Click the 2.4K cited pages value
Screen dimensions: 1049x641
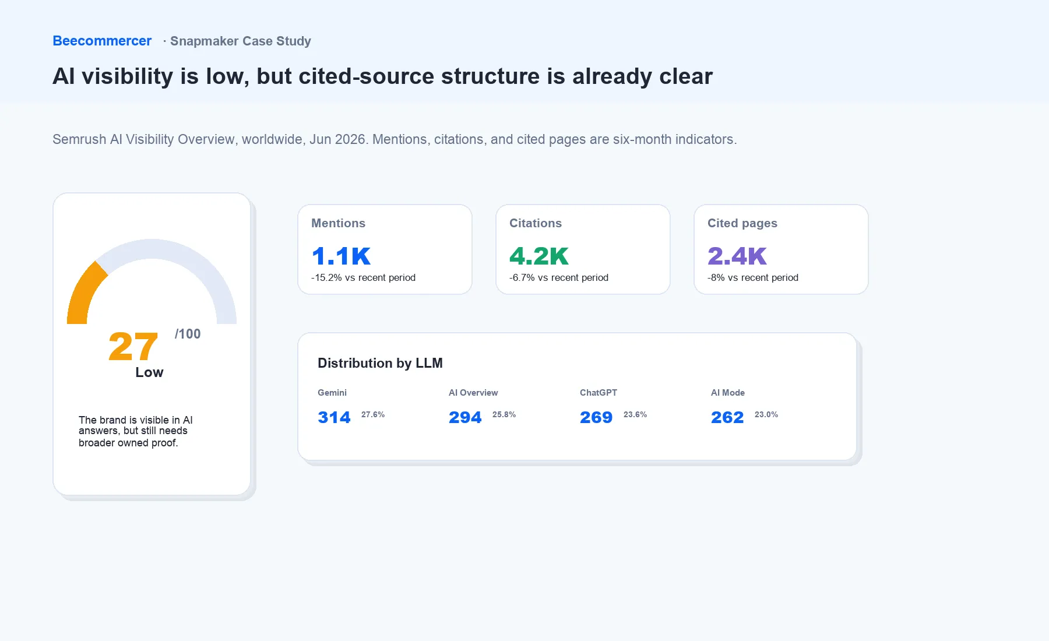(x=737, y=256)
